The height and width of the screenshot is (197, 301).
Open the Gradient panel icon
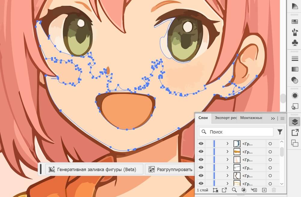point(295,69)
